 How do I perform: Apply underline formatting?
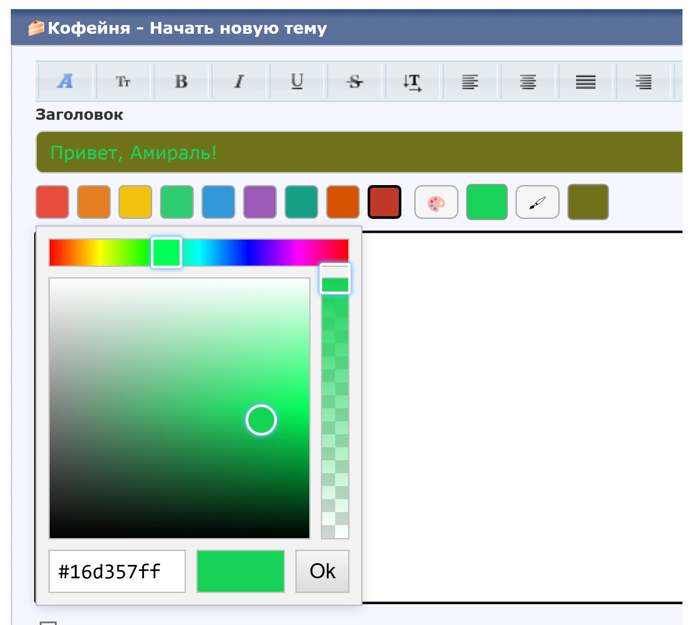(x=297, y=81)
